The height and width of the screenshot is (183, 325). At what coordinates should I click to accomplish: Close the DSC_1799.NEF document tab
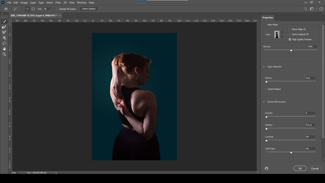[x=60, y=15]
